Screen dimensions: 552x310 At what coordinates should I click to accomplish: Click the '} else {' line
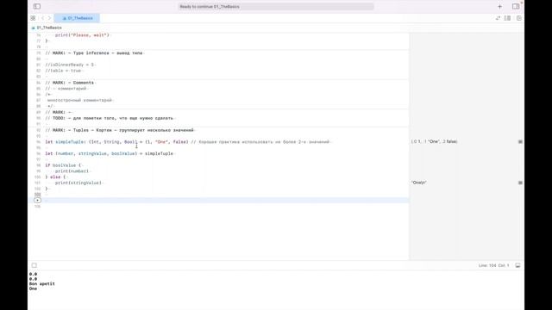(x=55, y=177)
